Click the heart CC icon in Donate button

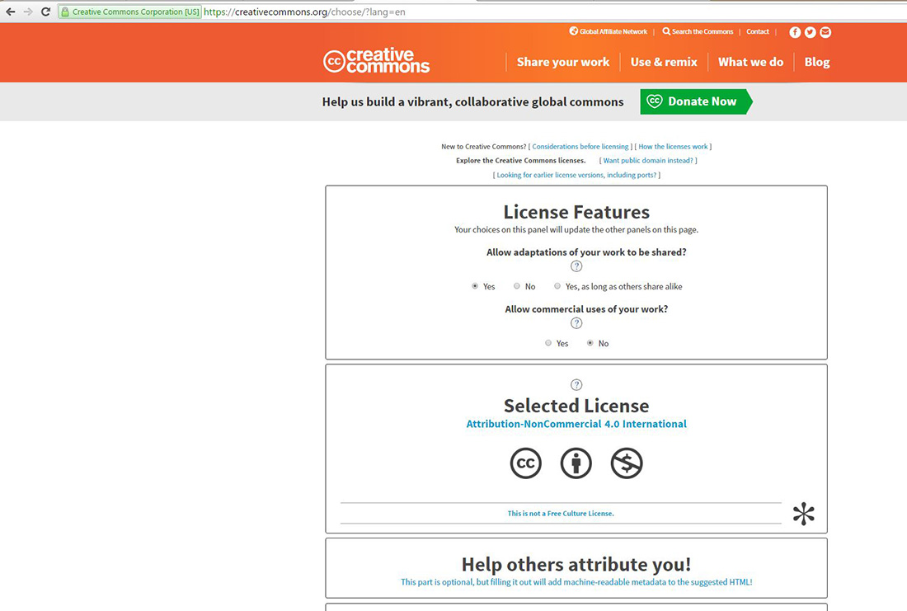[x=654, y=101]
